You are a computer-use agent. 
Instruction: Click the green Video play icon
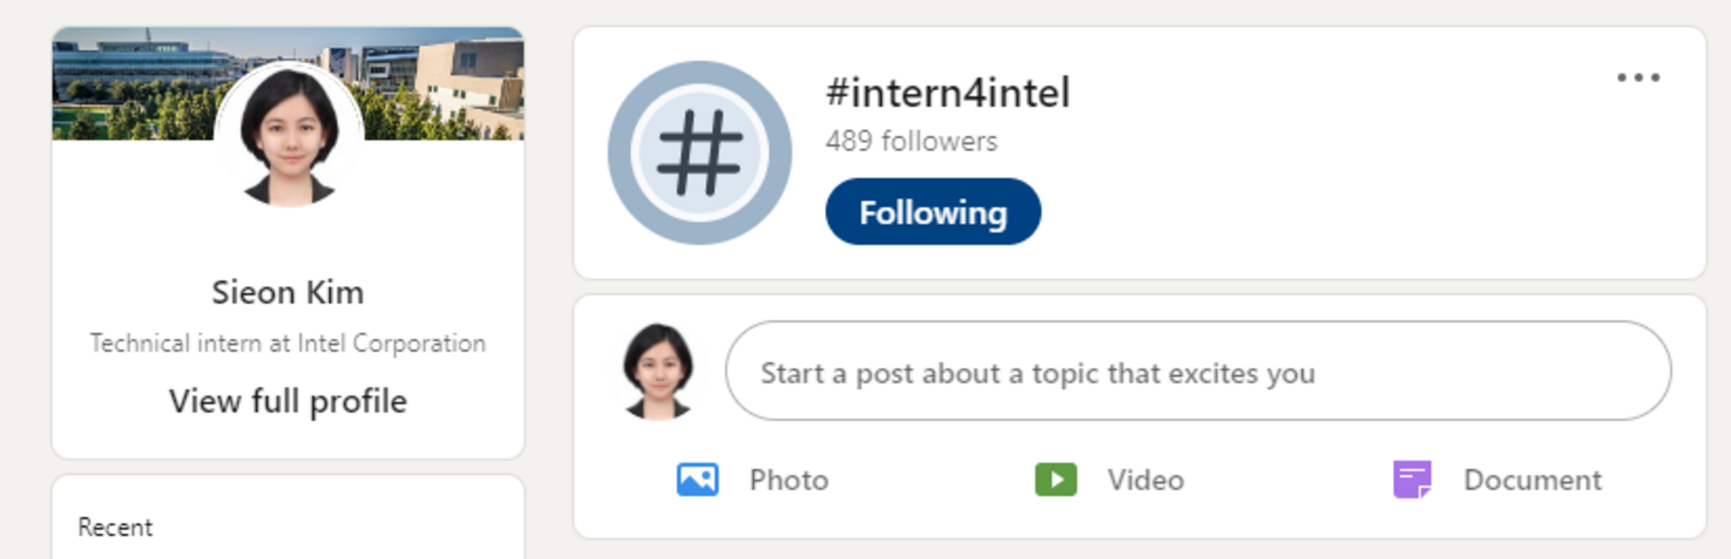point(1056,480)
